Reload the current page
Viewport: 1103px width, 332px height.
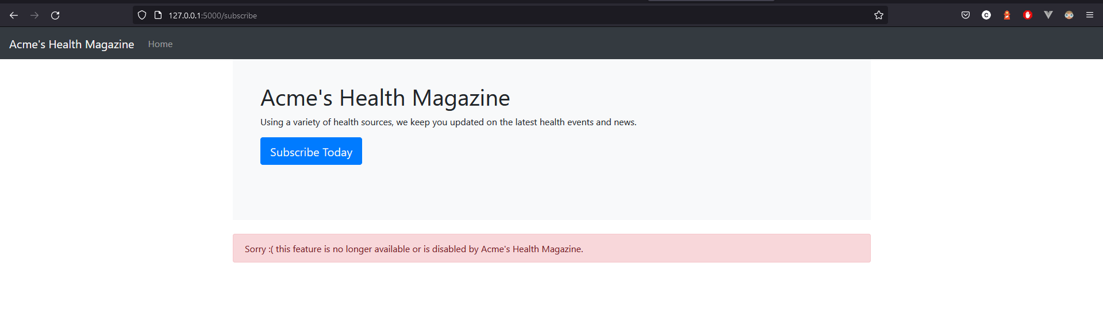pos(55,16)
